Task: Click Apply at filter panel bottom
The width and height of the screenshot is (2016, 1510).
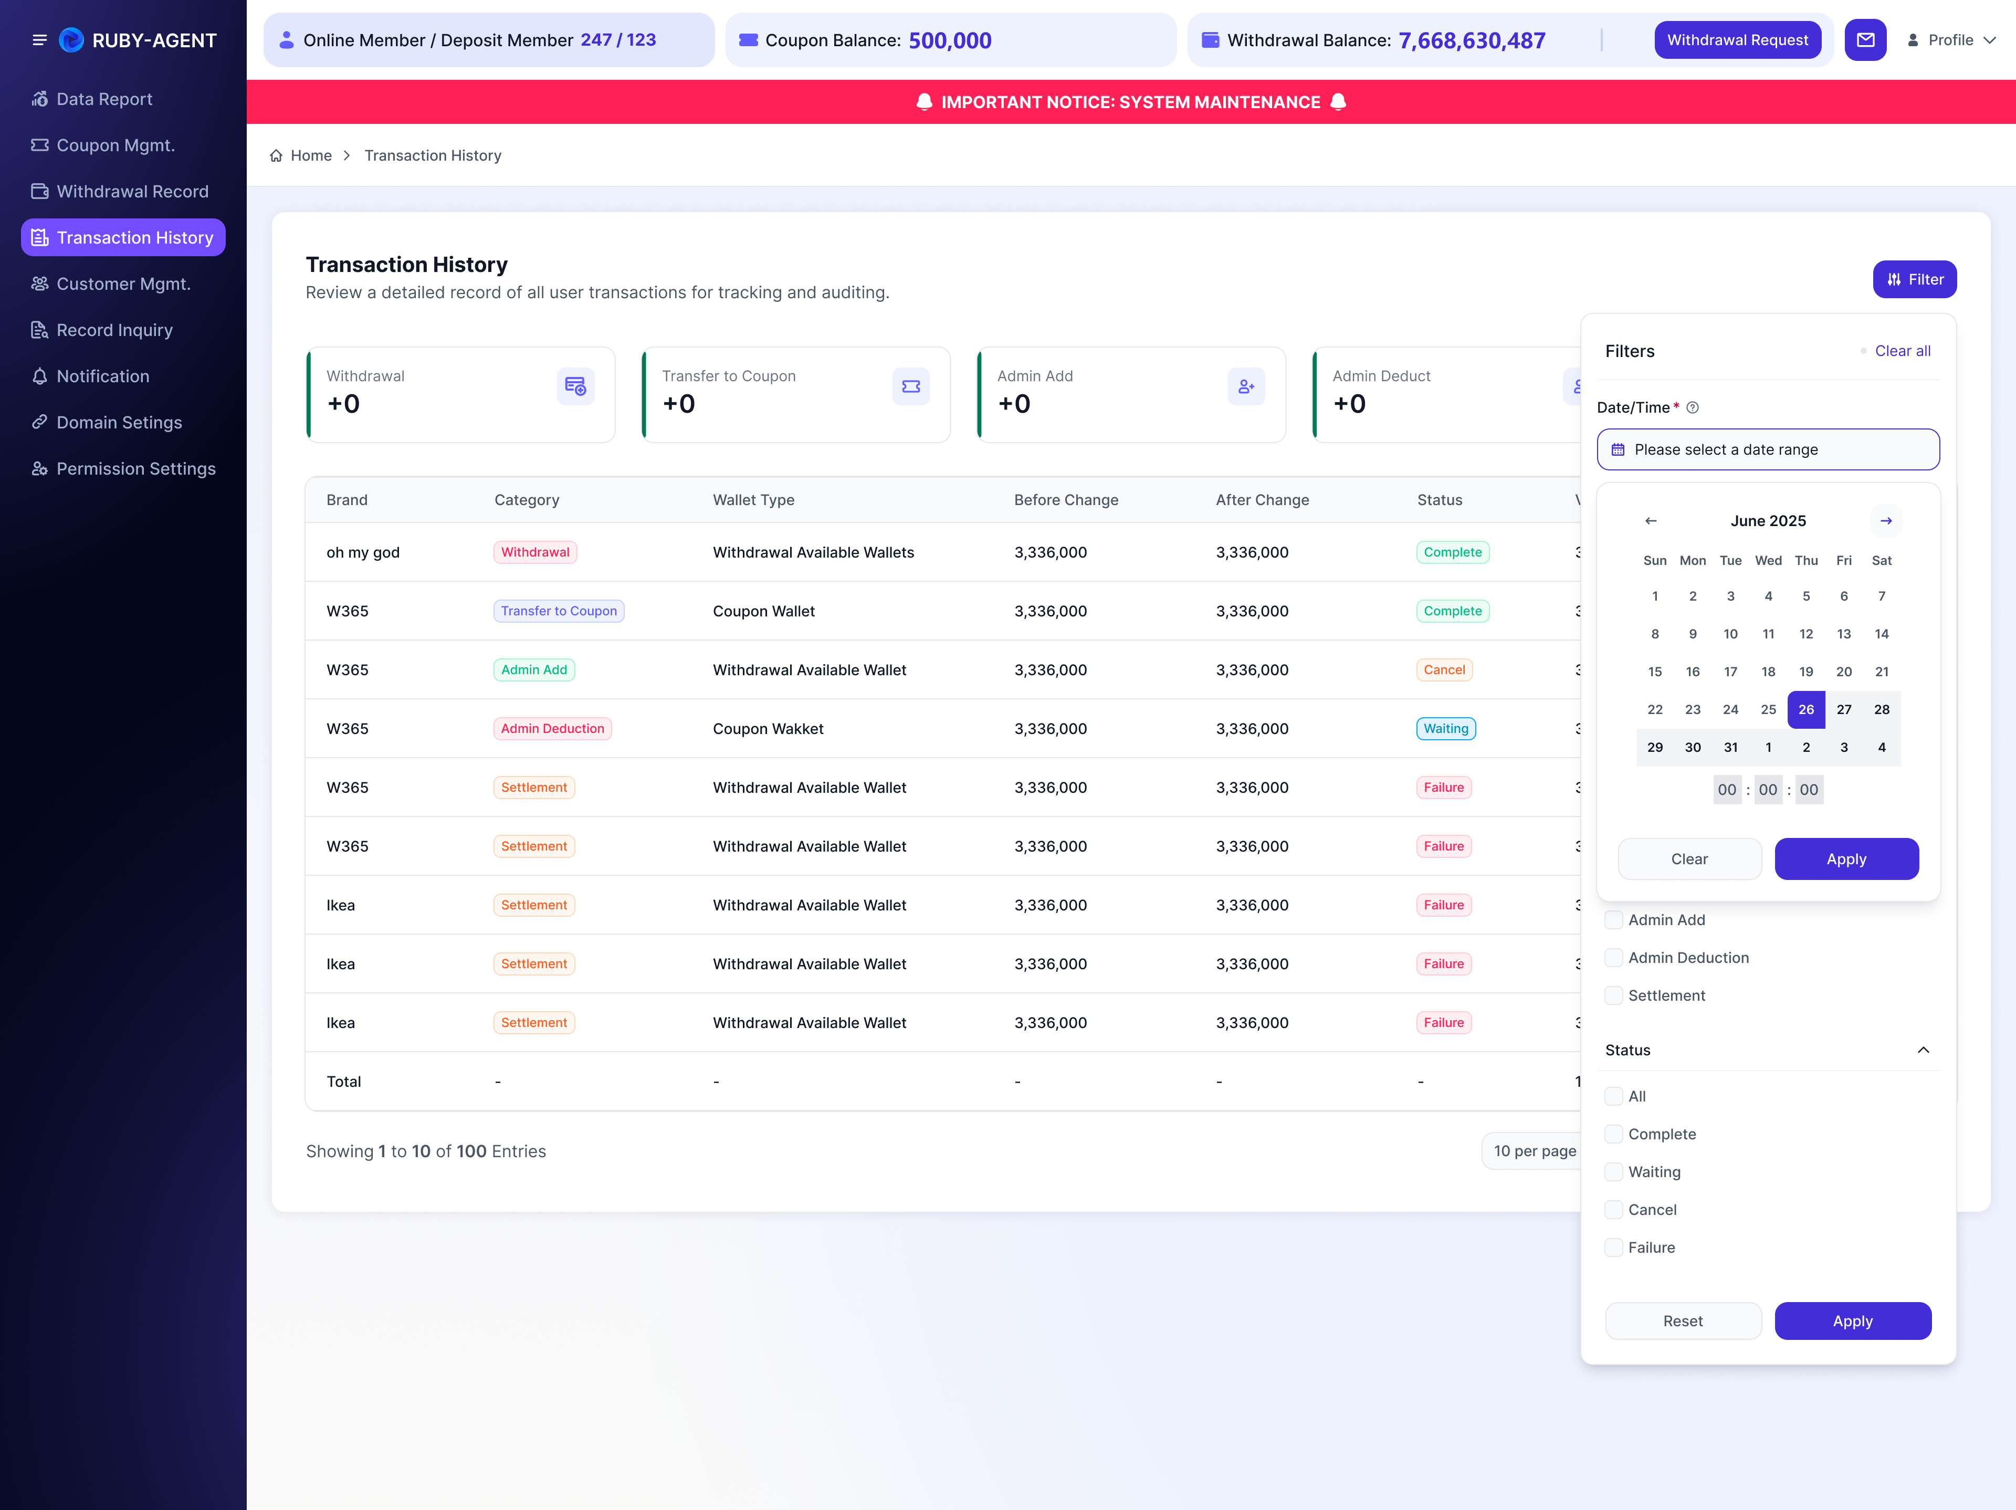Action: pos(1853,1320)
